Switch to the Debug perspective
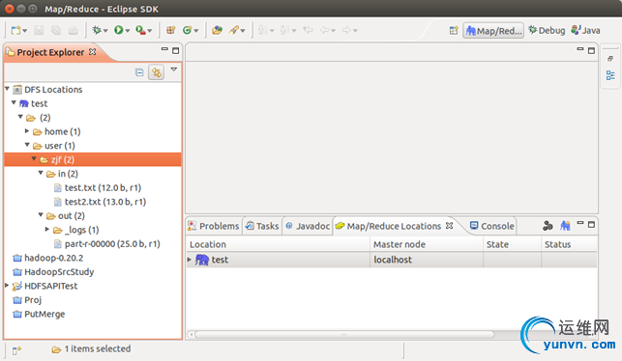 tap(547, 31)
